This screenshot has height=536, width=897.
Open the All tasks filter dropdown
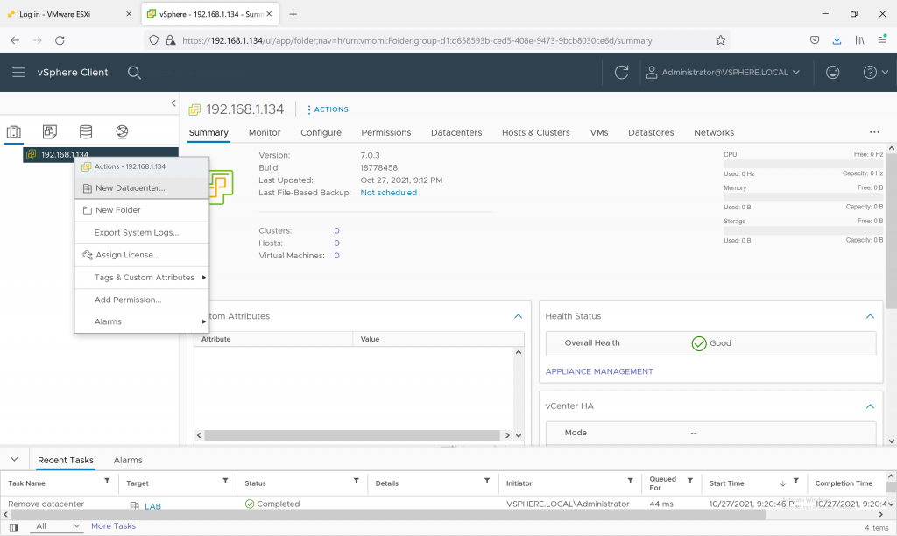click(x=57, y=526)
